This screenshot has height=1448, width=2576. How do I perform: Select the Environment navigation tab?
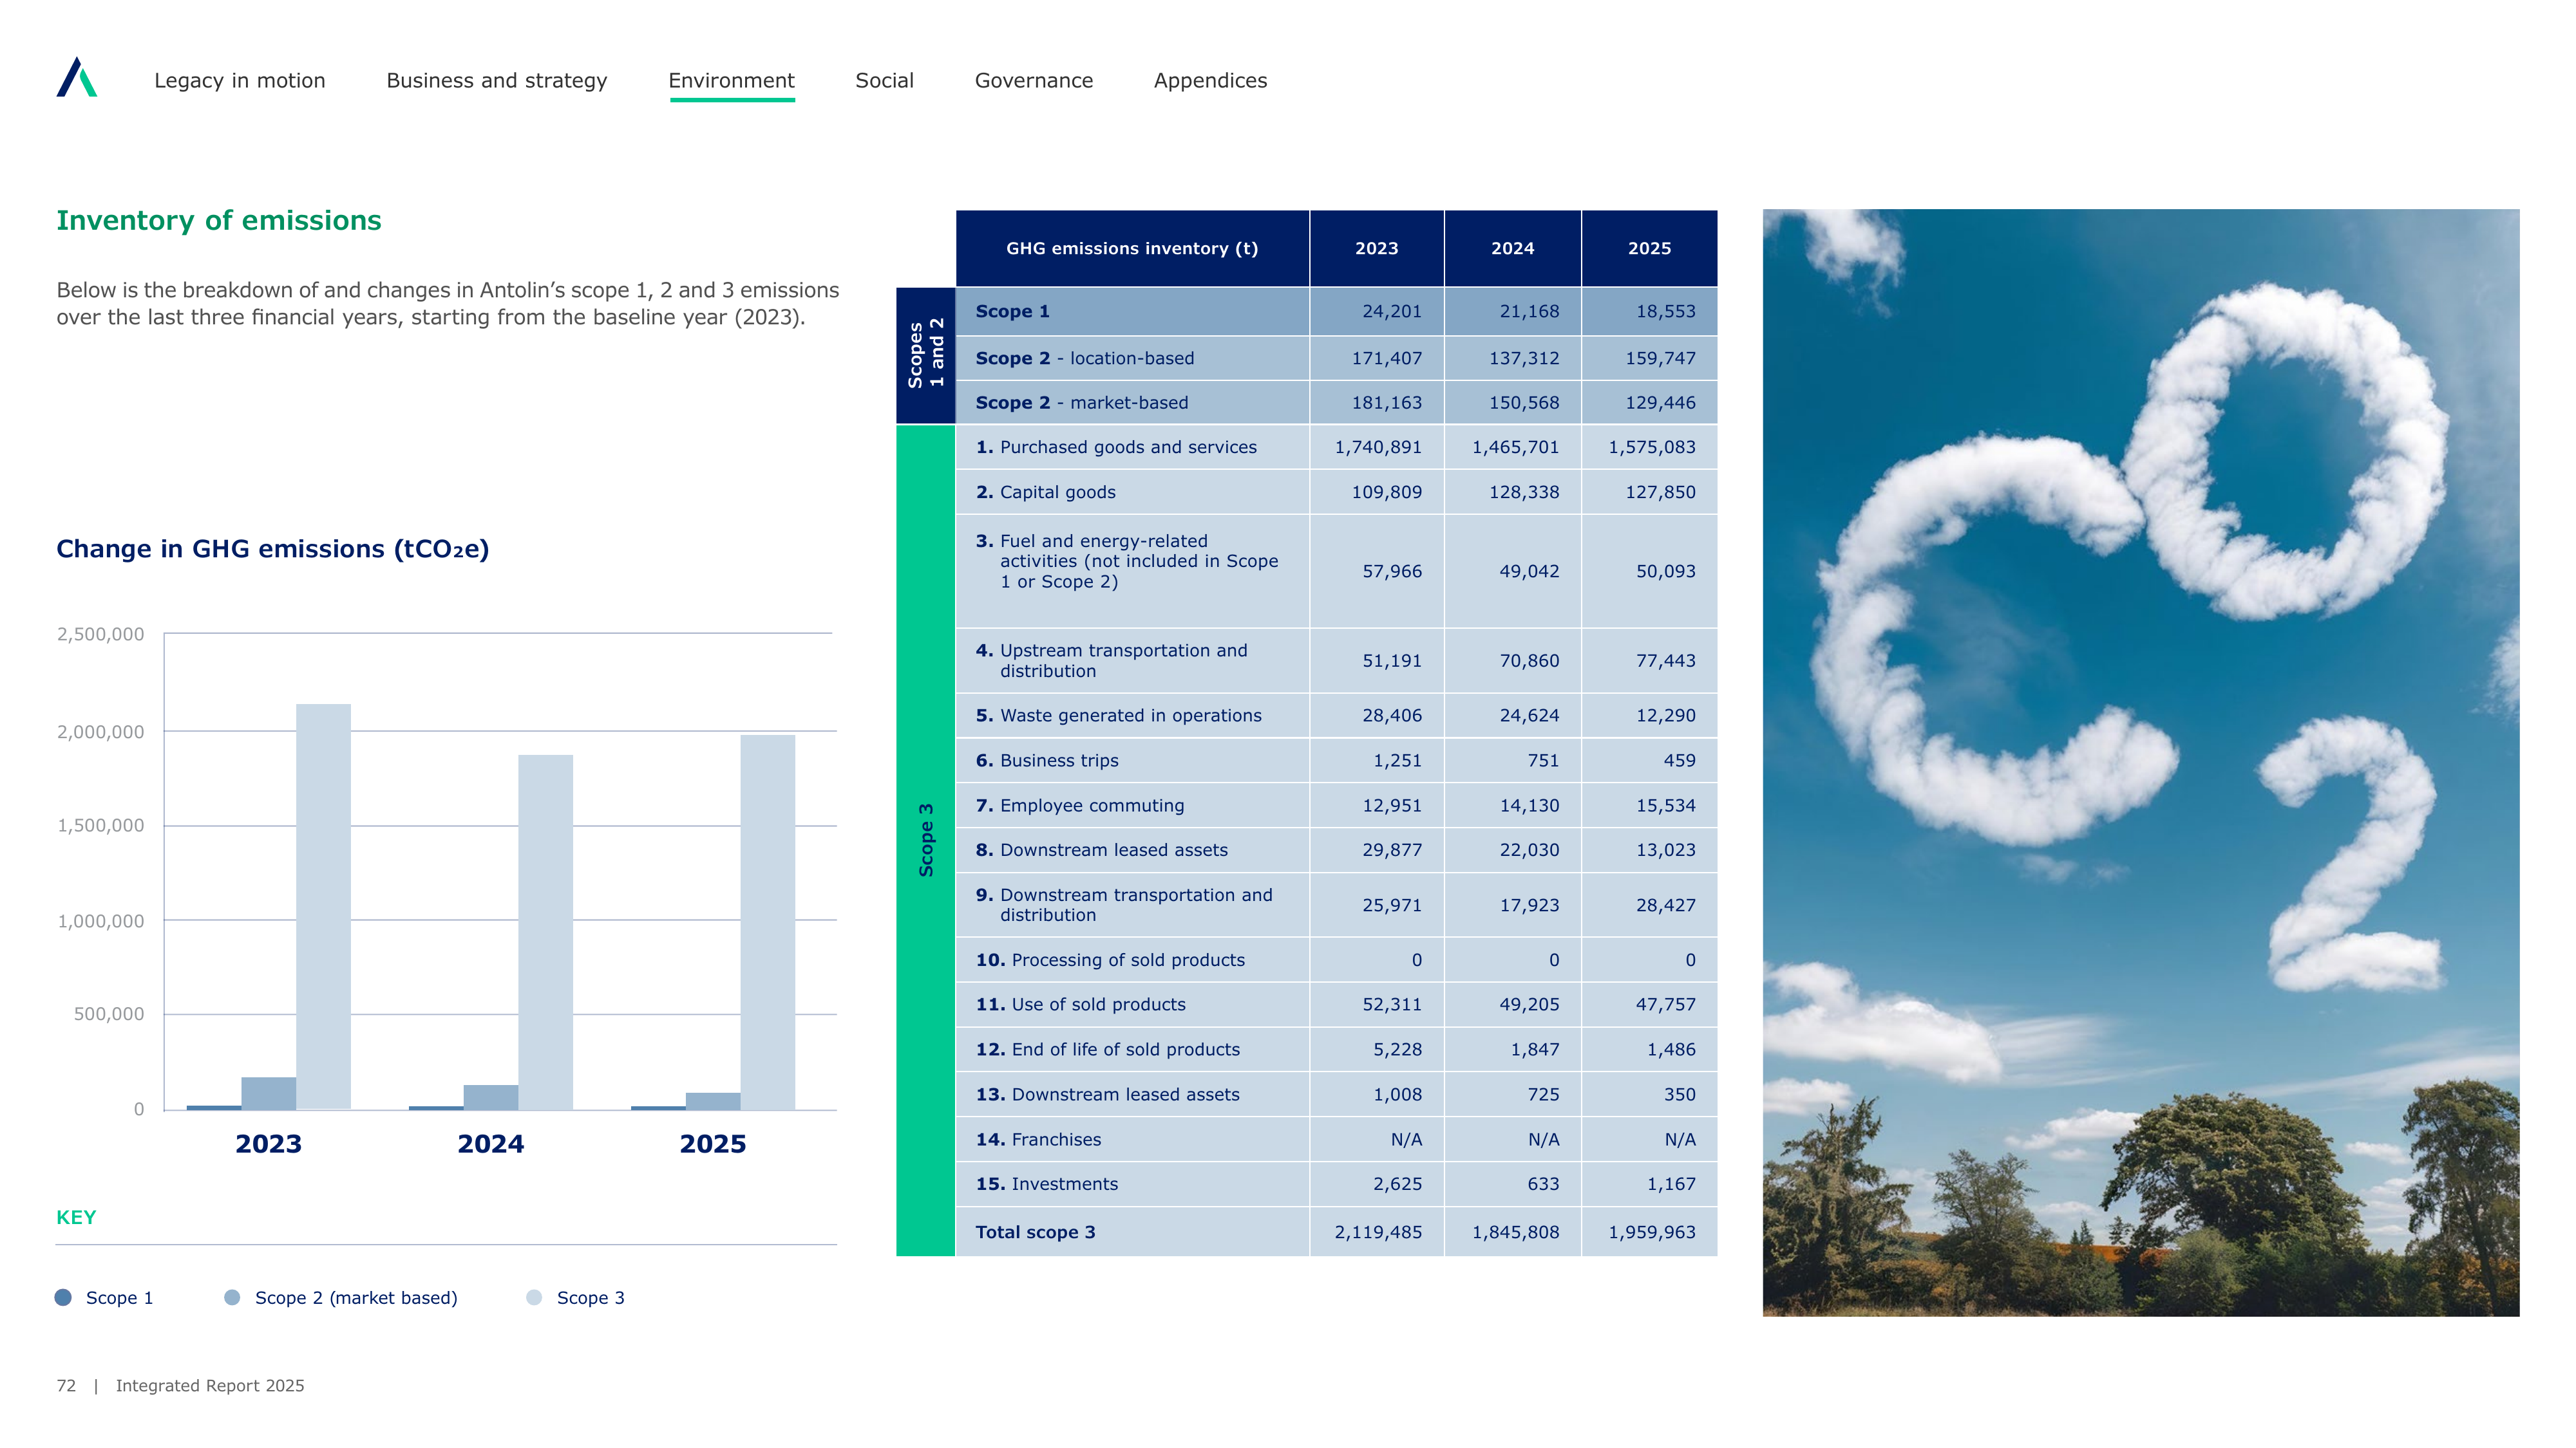click(732, 81)
